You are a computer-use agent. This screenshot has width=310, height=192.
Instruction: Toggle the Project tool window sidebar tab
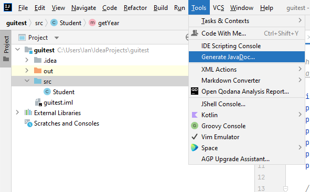point(6,49)
